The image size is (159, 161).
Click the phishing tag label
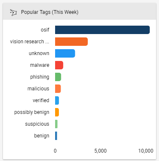coord(40,77)
